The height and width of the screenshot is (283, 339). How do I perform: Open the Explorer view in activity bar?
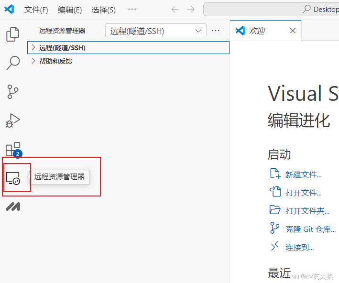coord(13,34)
